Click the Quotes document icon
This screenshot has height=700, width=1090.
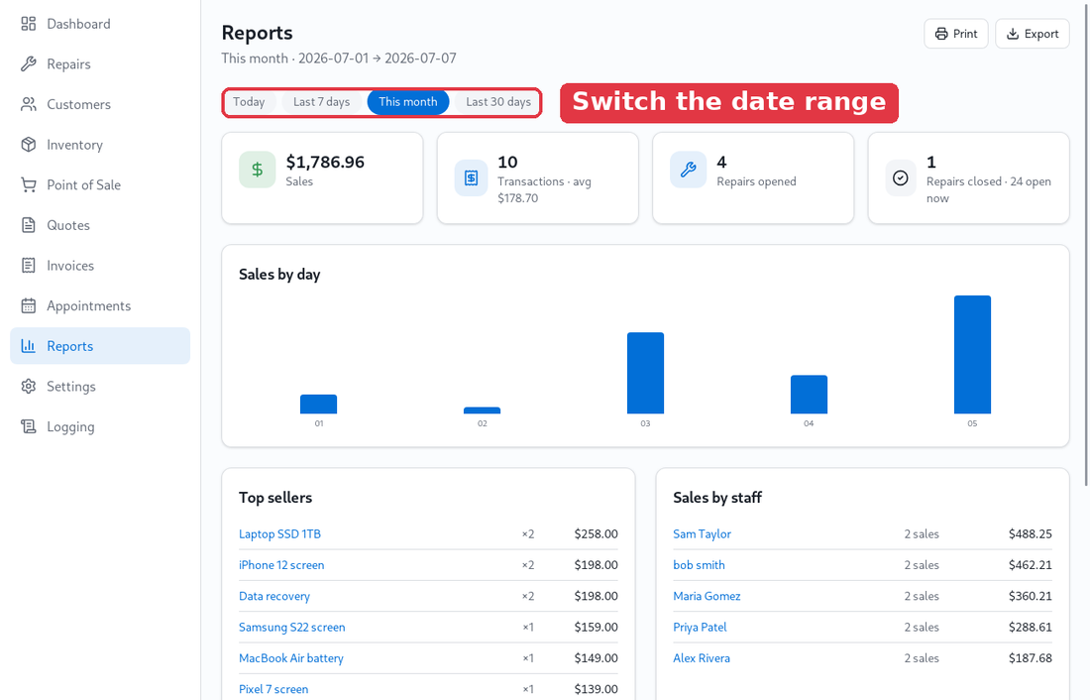(29, 225)
